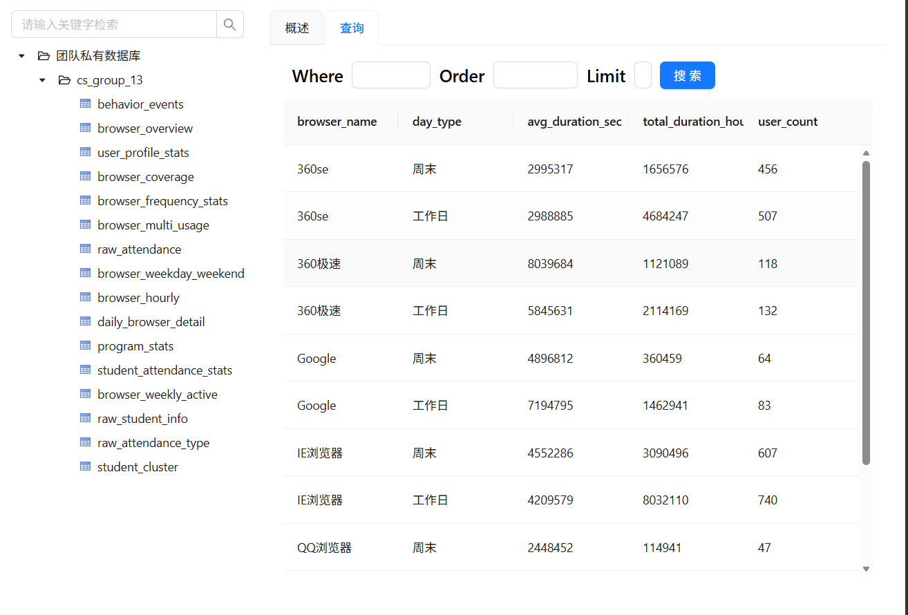
Task: Click the cs_group_13 folder icon
Action: (x=64, y=80)
